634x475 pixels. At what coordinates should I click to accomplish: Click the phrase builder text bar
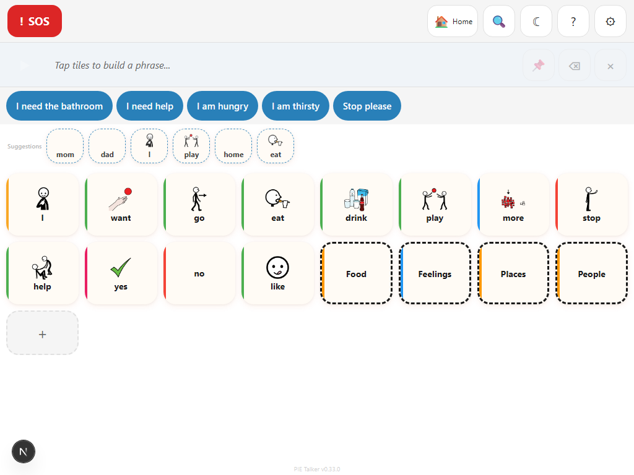coord(279,66)
